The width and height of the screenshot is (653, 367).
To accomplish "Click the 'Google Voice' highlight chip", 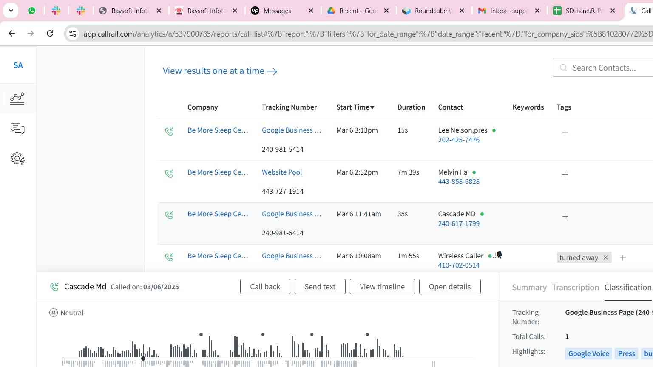I will pyautogui.click(x=588, y=353).
